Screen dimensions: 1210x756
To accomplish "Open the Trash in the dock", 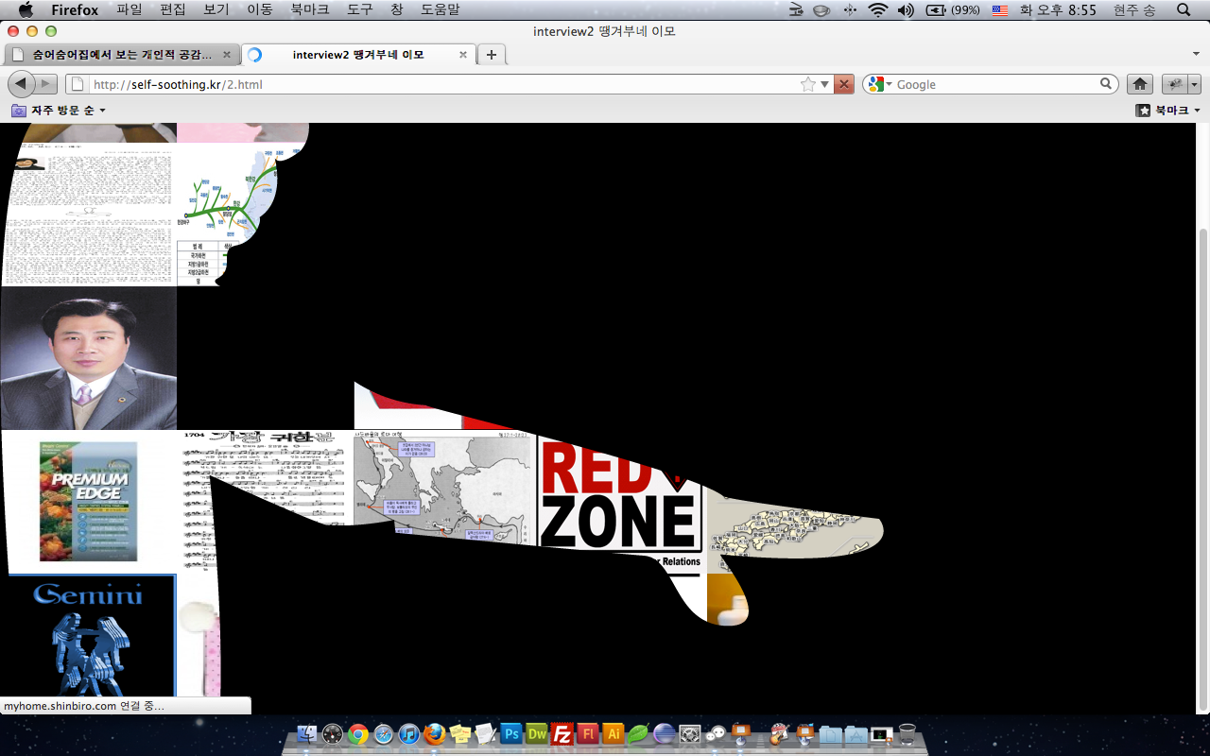I will click(x=907, y=734).
